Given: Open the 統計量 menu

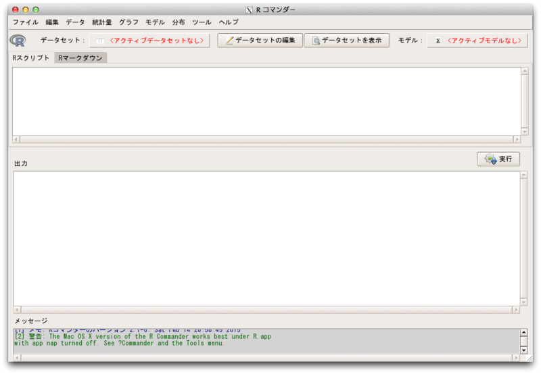Looking at the screenshot, I should [x=102, y=22].
